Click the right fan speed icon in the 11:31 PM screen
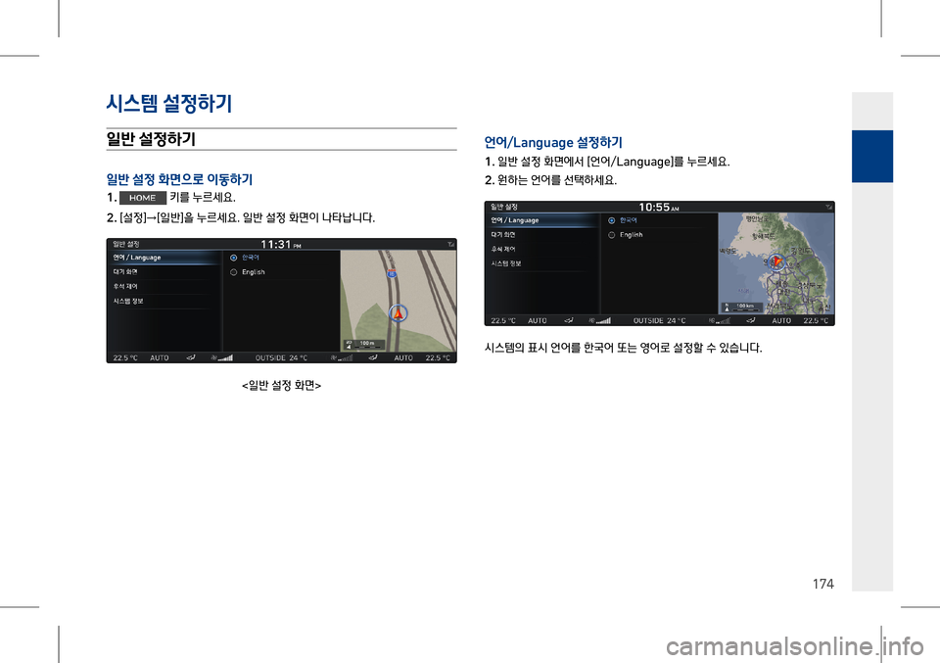This screenshot has height=663, width=940. tap(342, 357)
